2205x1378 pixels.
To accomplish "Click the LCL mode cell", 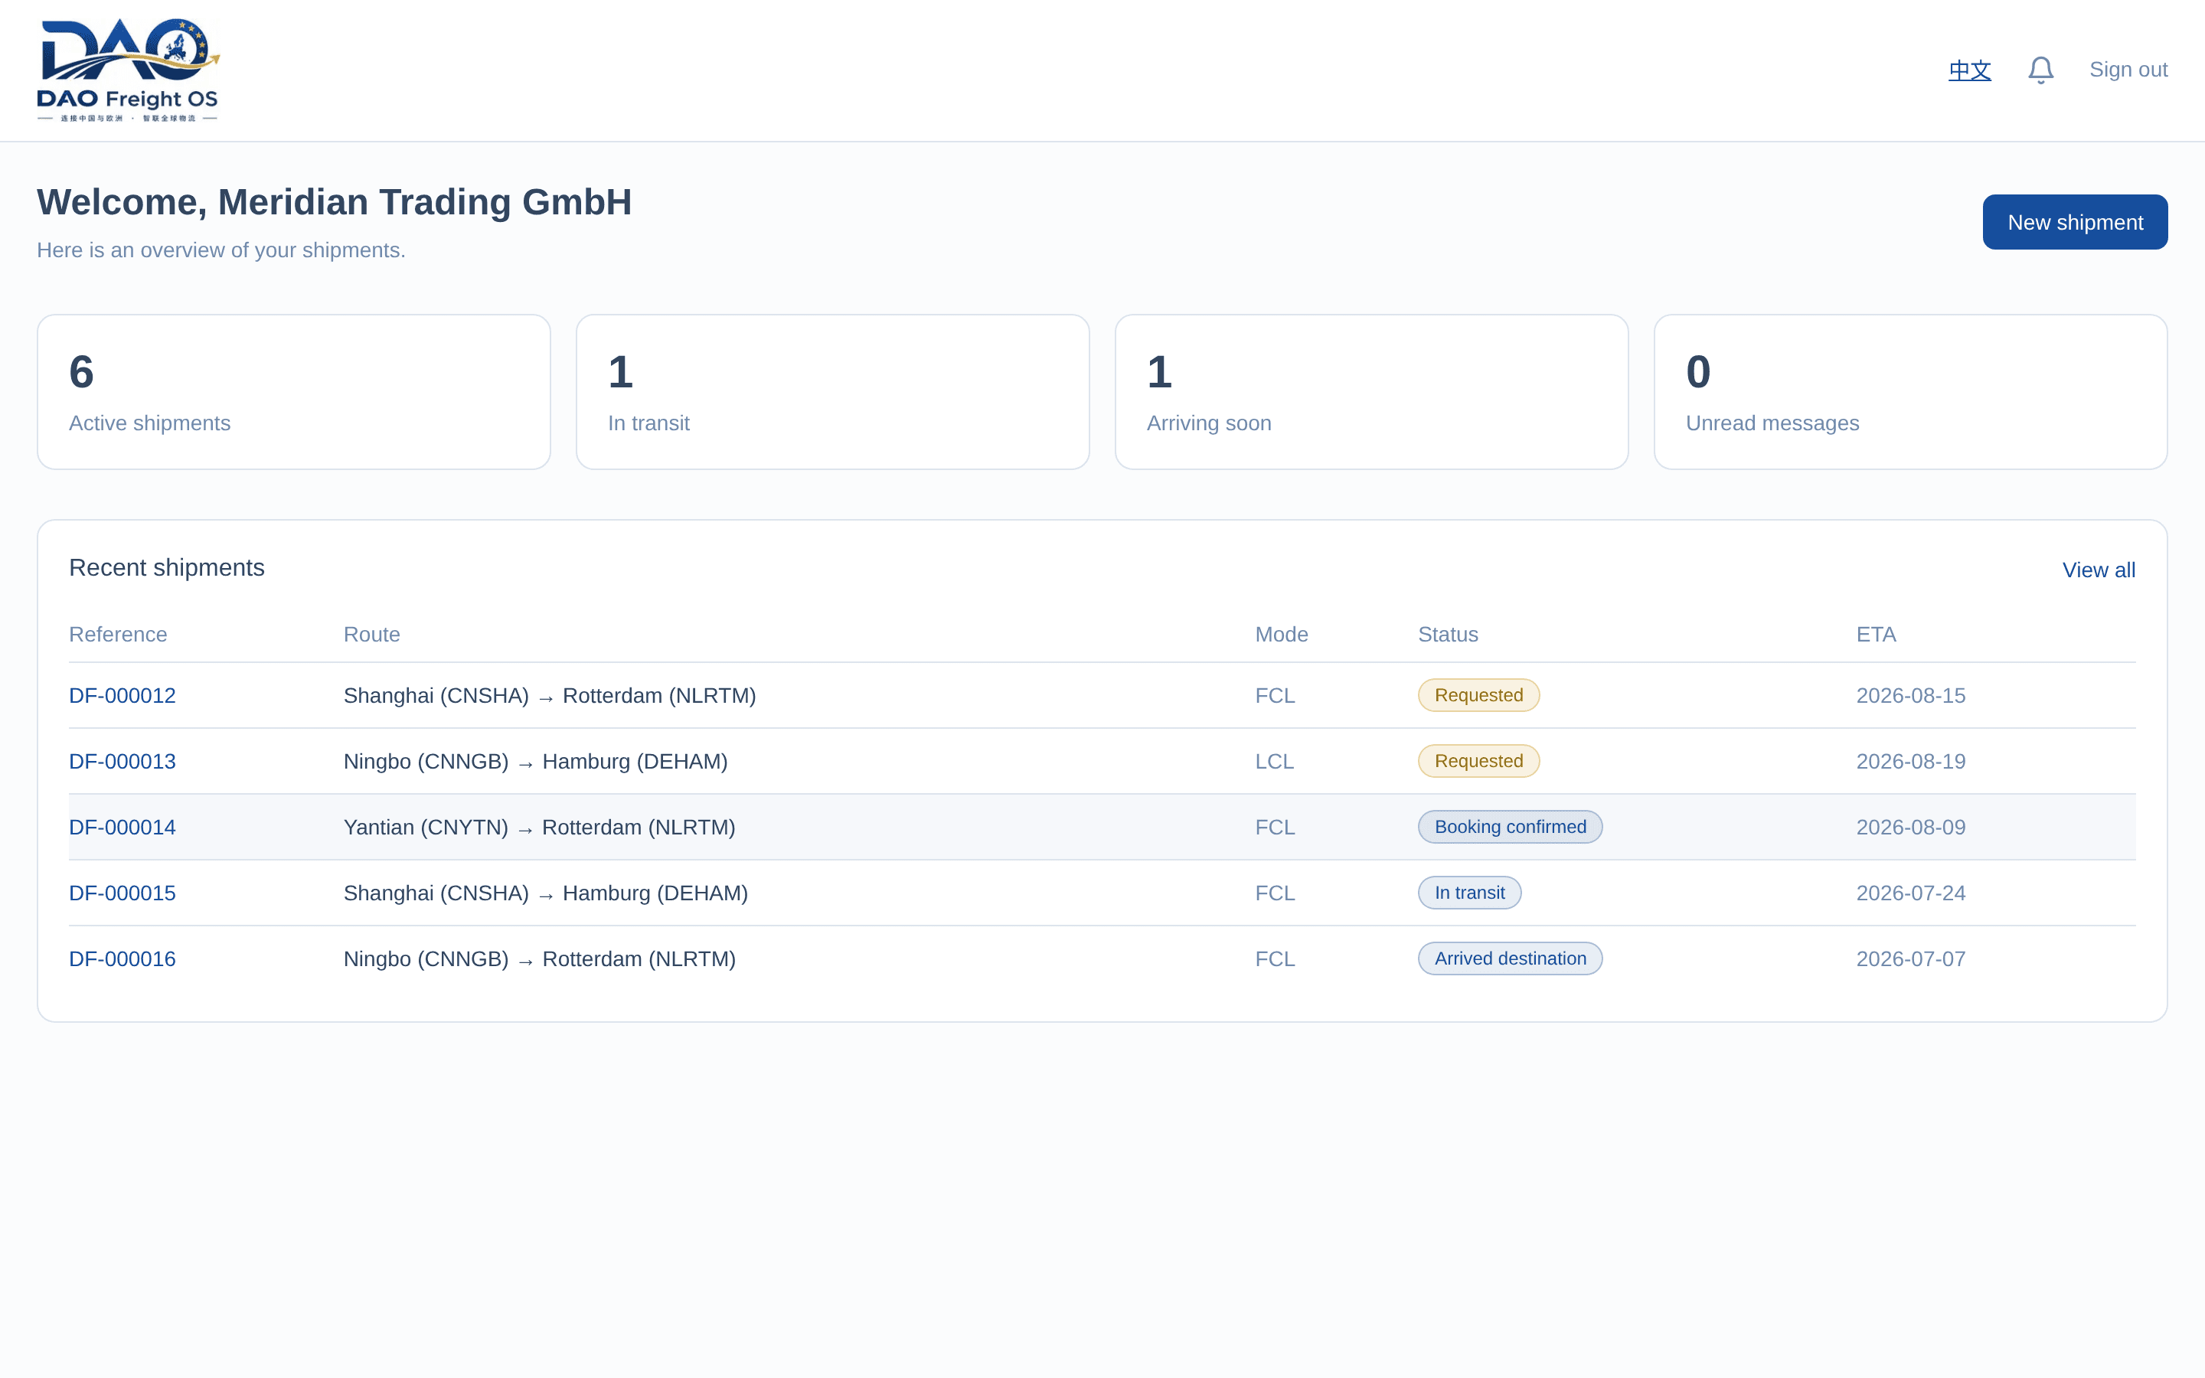I will [x=1274, y=761].
